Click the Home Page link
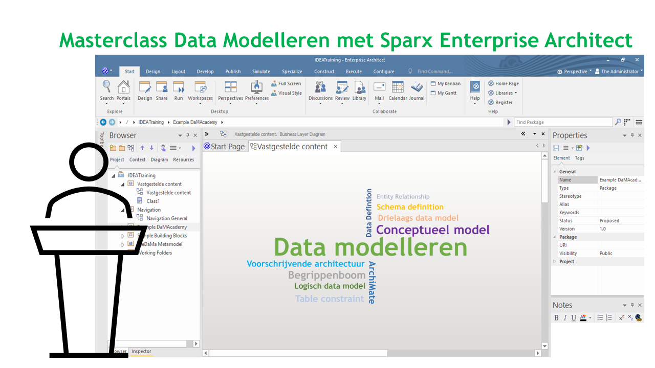655x368 pixels. click(x=503, y=84)
